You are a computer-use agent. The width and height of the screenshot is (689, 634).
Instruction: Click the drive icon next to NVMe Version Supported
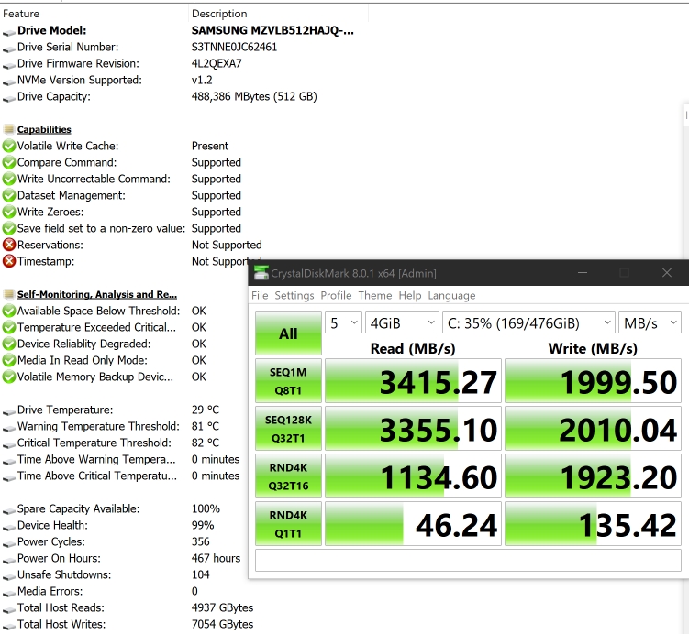pos(9,82)
